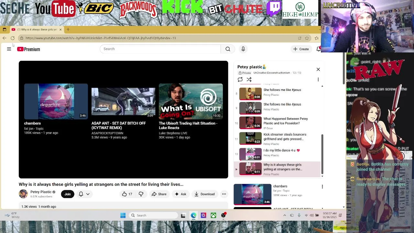The width and height of the screenshot is (414, 233).
Task: Open the YouTube guide hamburger menu
Action: click(9, 49)
